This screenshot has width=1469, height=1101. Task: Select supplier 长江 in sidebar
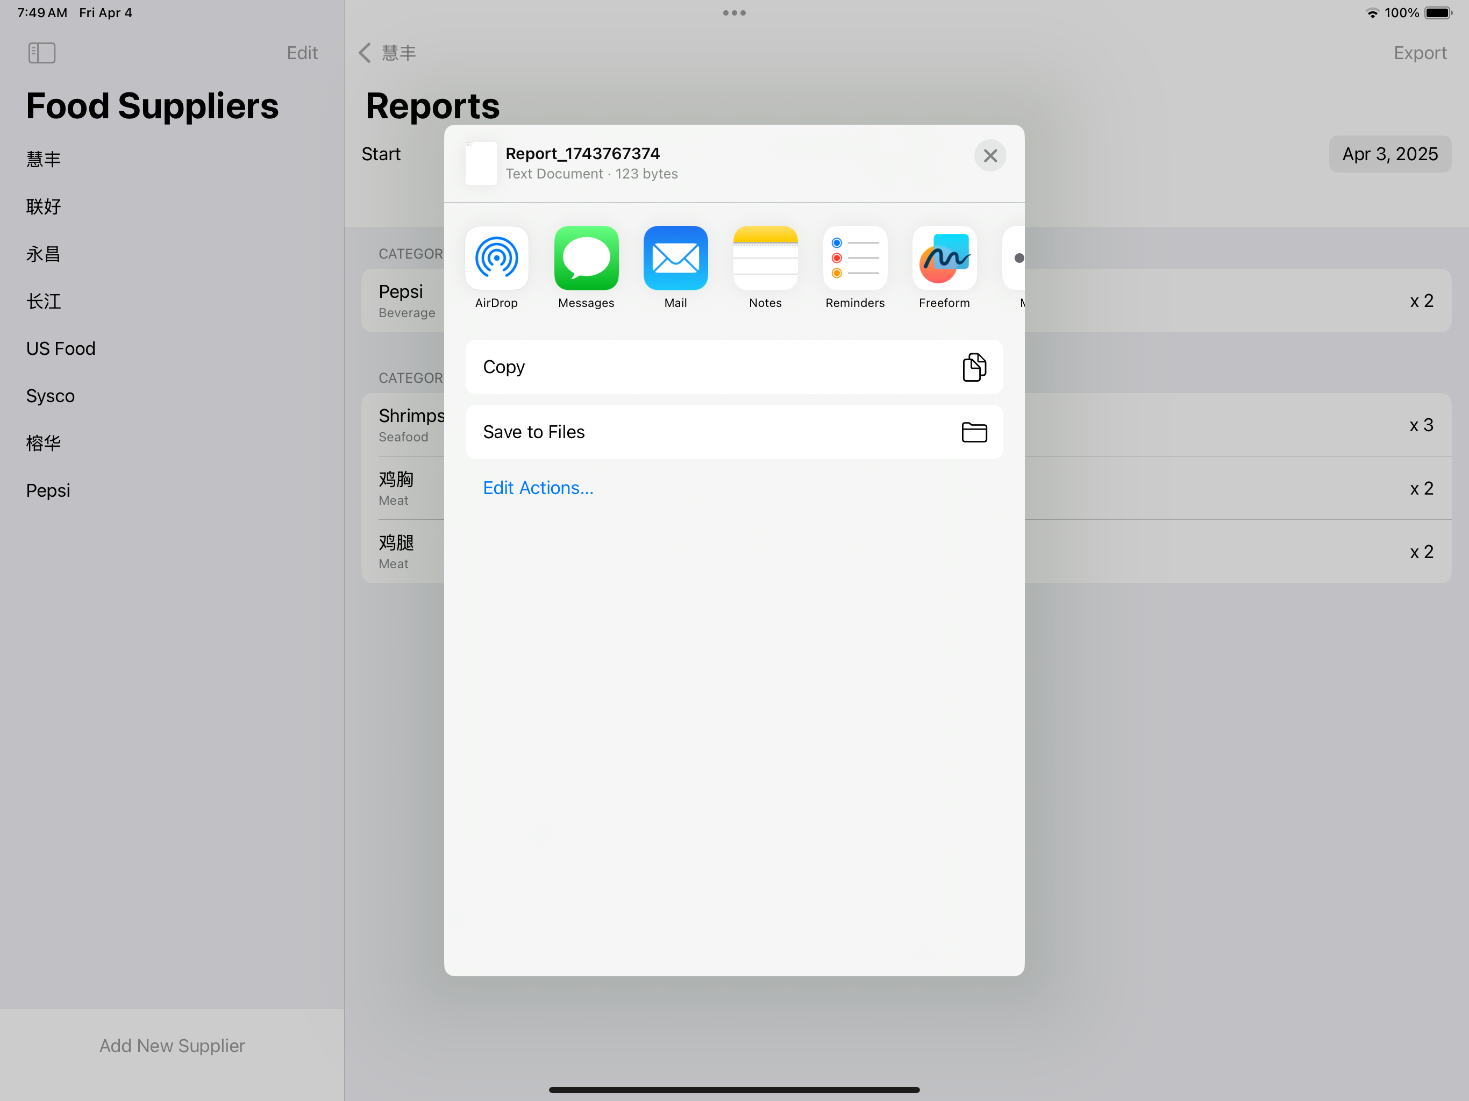pyautogui.click(x=172, y=302)
